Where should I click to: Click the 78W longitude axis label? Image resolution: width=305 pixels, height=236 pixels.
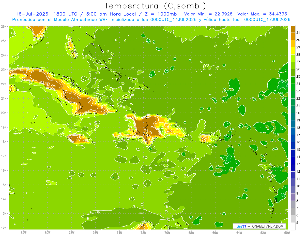click(71, 232)
